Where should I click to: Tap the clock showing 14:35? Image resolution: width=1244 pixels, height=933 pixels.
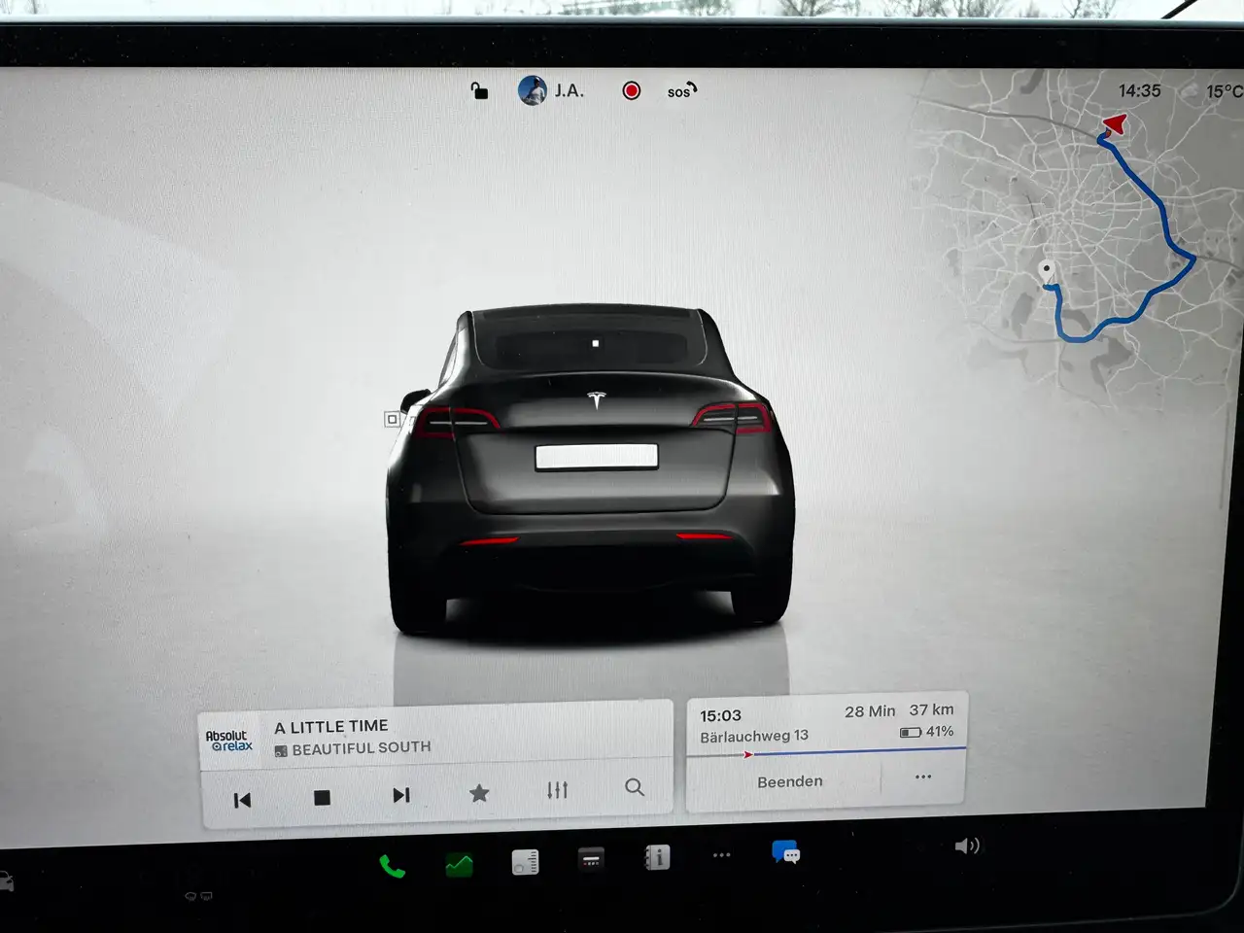1139,90
